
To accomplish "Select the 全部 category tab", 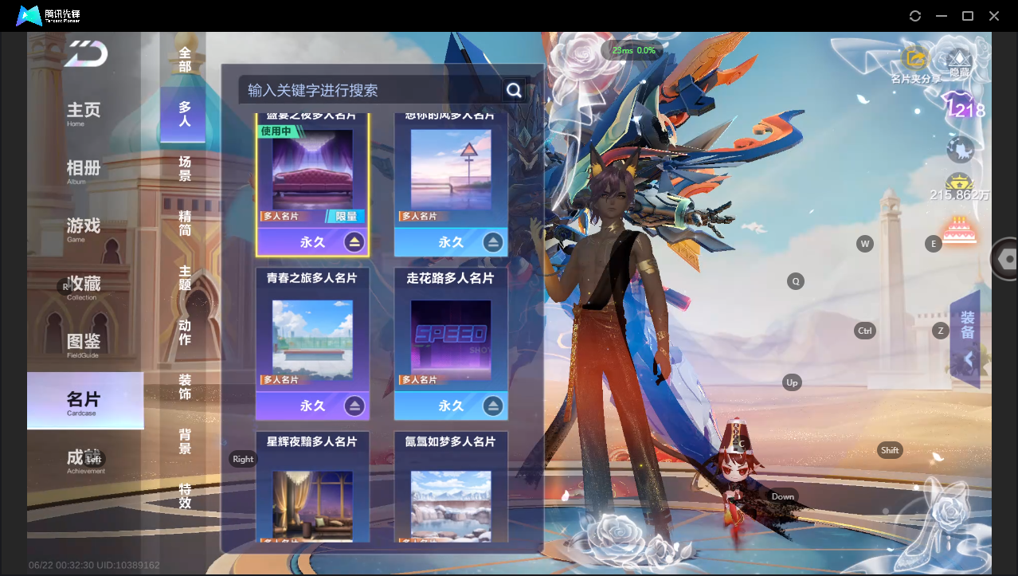I will (184, 59).
